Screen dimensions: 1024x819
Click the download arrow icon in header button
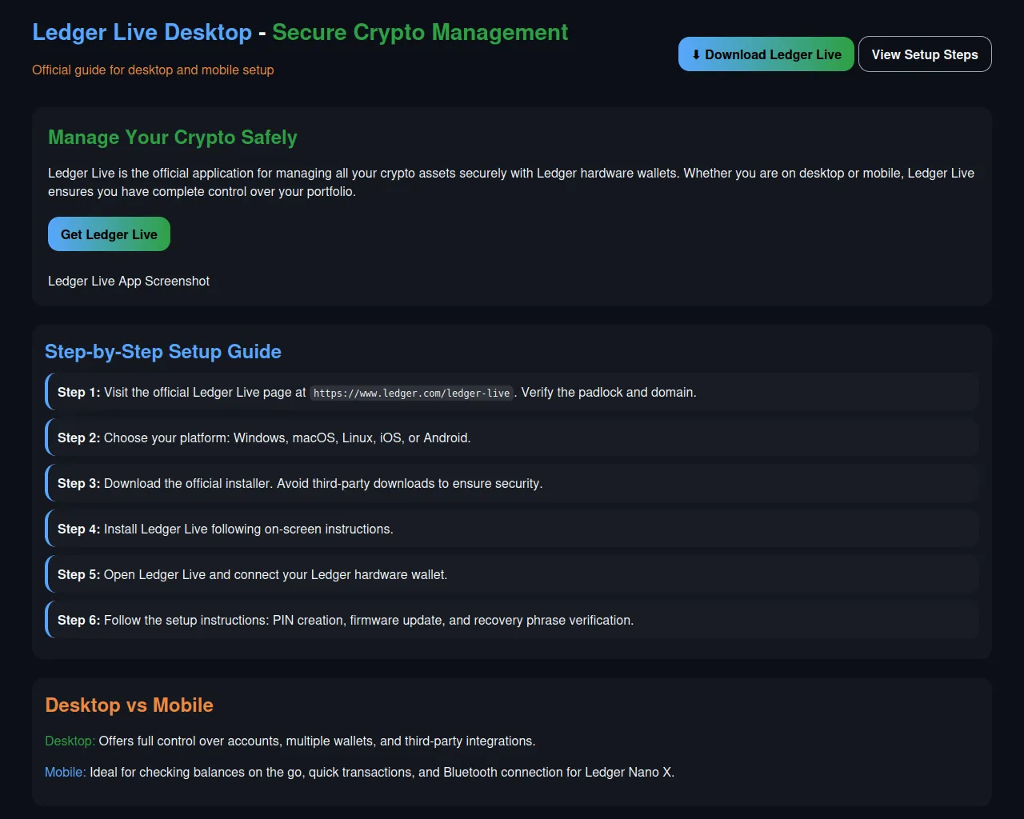point(696,55)
